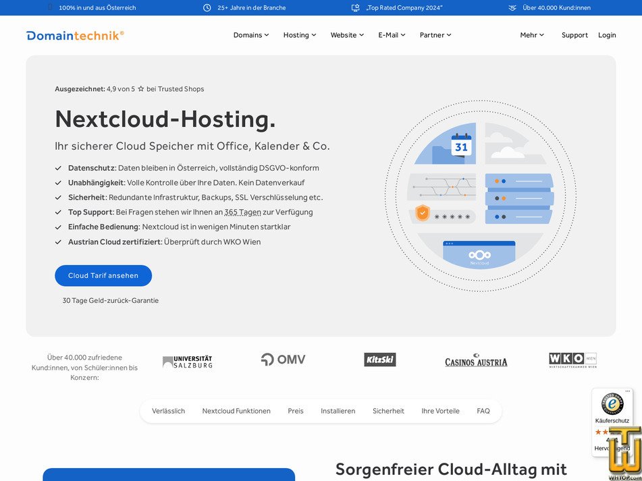The width and height of the screenshot is (642, 481).
Task: Click the WKO Wien logo
Action: point(572,360)
